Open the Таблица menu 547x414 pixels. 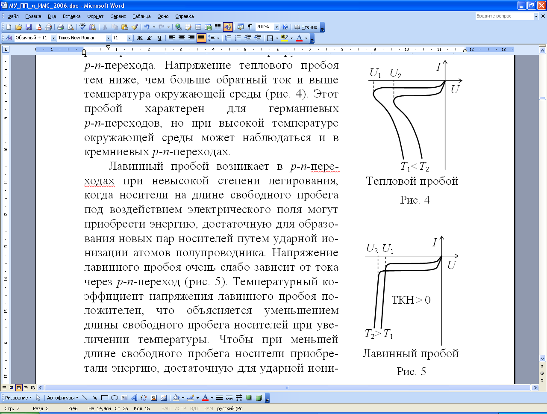tap(141, 16)
